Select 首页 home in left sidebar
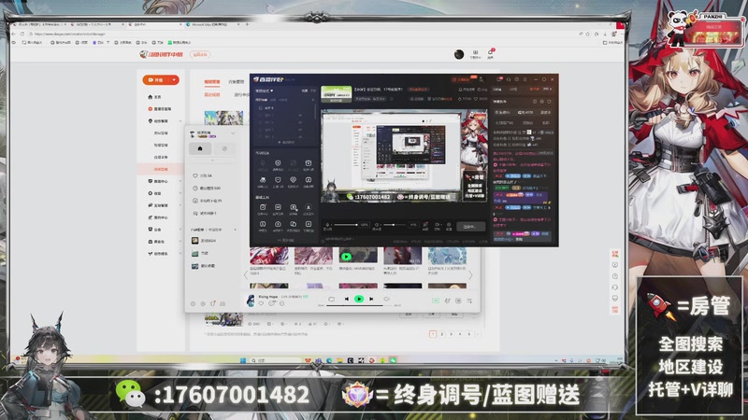The height and width of the screenshot is (420, 748). click(157, 97)
